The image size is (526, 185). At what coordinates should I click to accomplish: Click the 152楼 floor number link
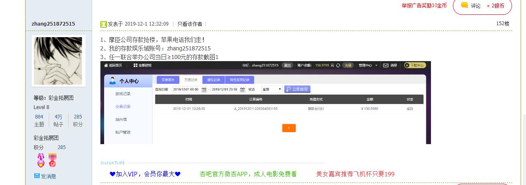pos(503,24)
